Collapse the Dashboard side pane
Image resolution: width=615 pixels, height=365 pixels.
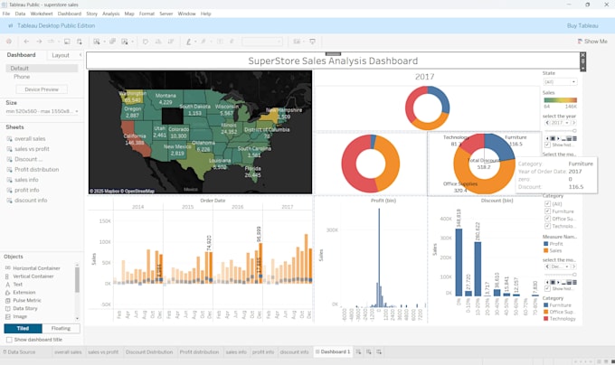click(80, 55)
